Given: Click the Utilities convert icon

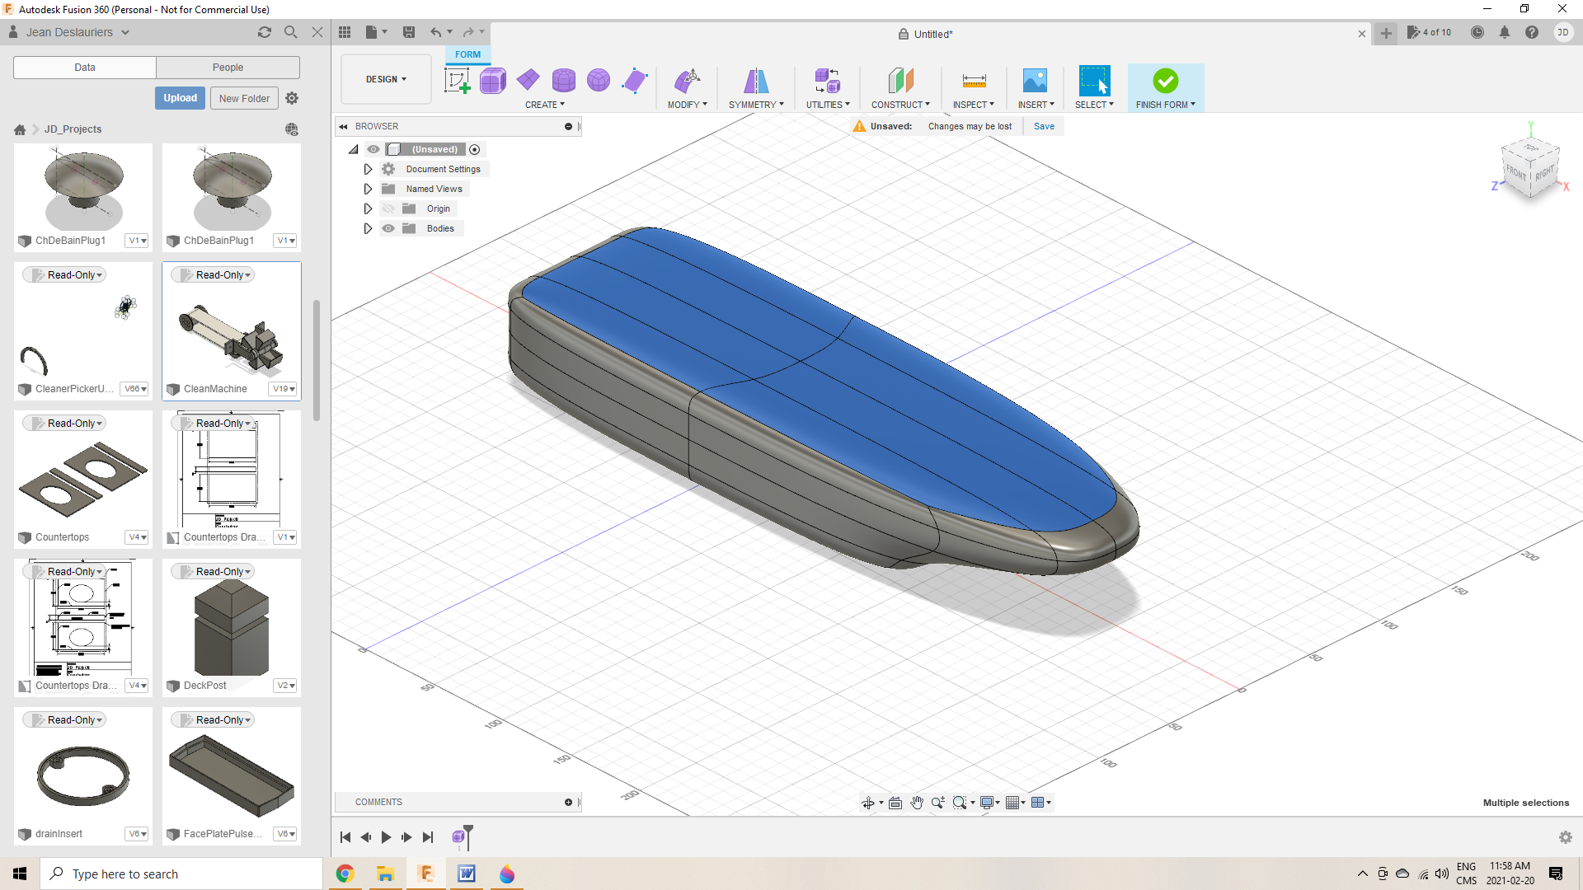Looking at the screenshot, I should tap(827, 81).
